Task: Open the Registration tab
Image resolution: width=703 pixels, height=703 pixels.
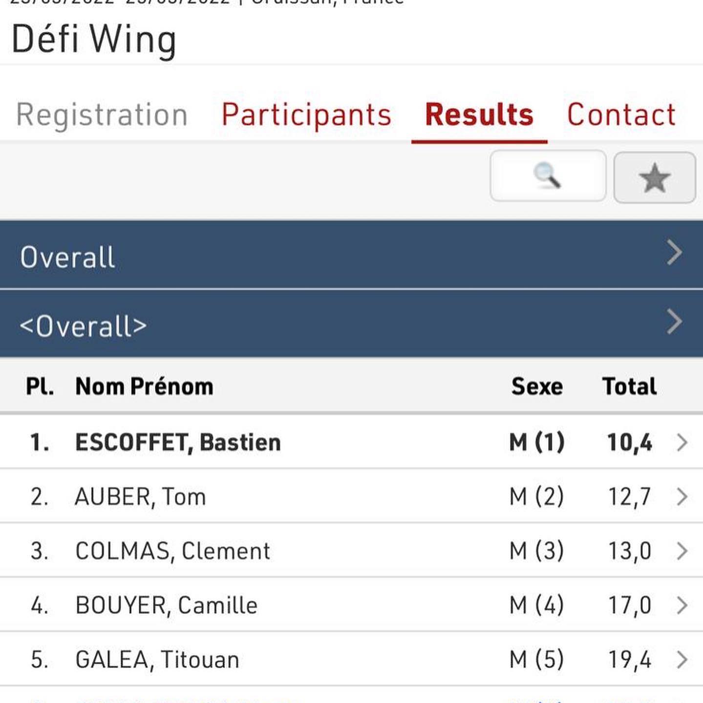Action: (x=102, y=115)
